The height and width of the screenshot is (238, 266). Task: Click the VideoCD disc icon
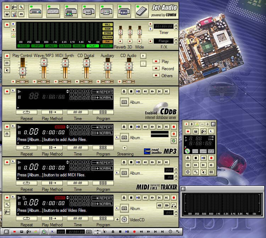(124, 220)
